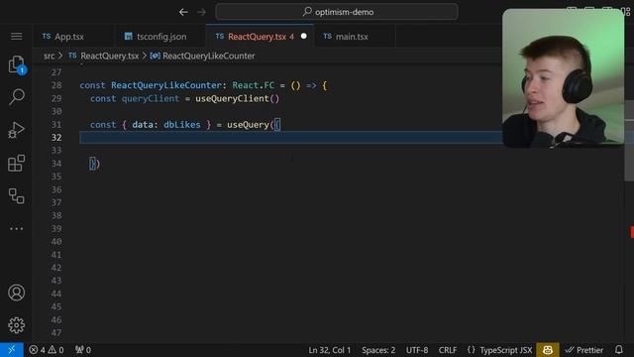Click line number 28 in gutter
The height and width of the screenshot is (357, 634).
tap(56, 85)
